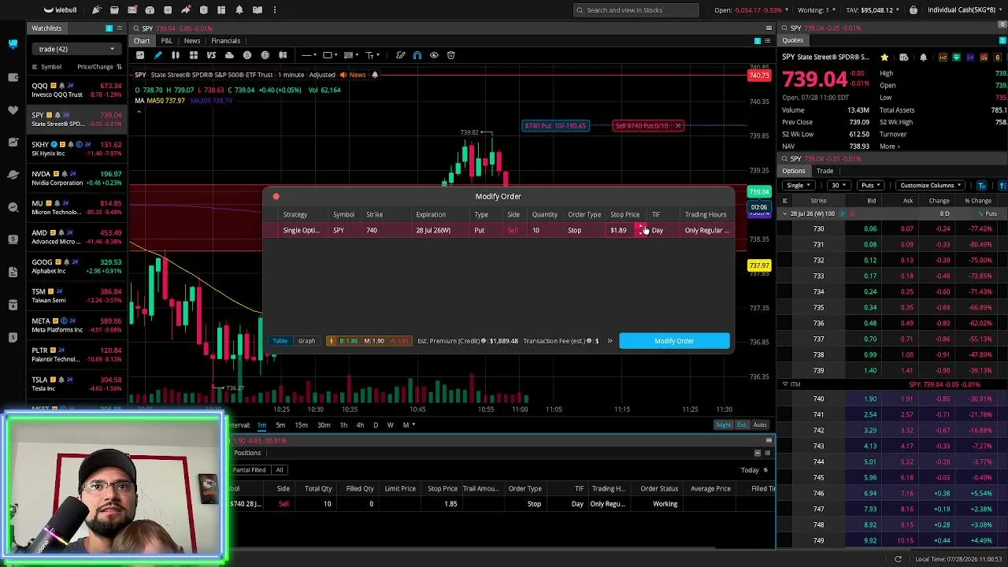This screenshot has height=567, width=1008.
Task: Toggle the magnet snap tool in chart toolbar
Action: pos(417,55)
